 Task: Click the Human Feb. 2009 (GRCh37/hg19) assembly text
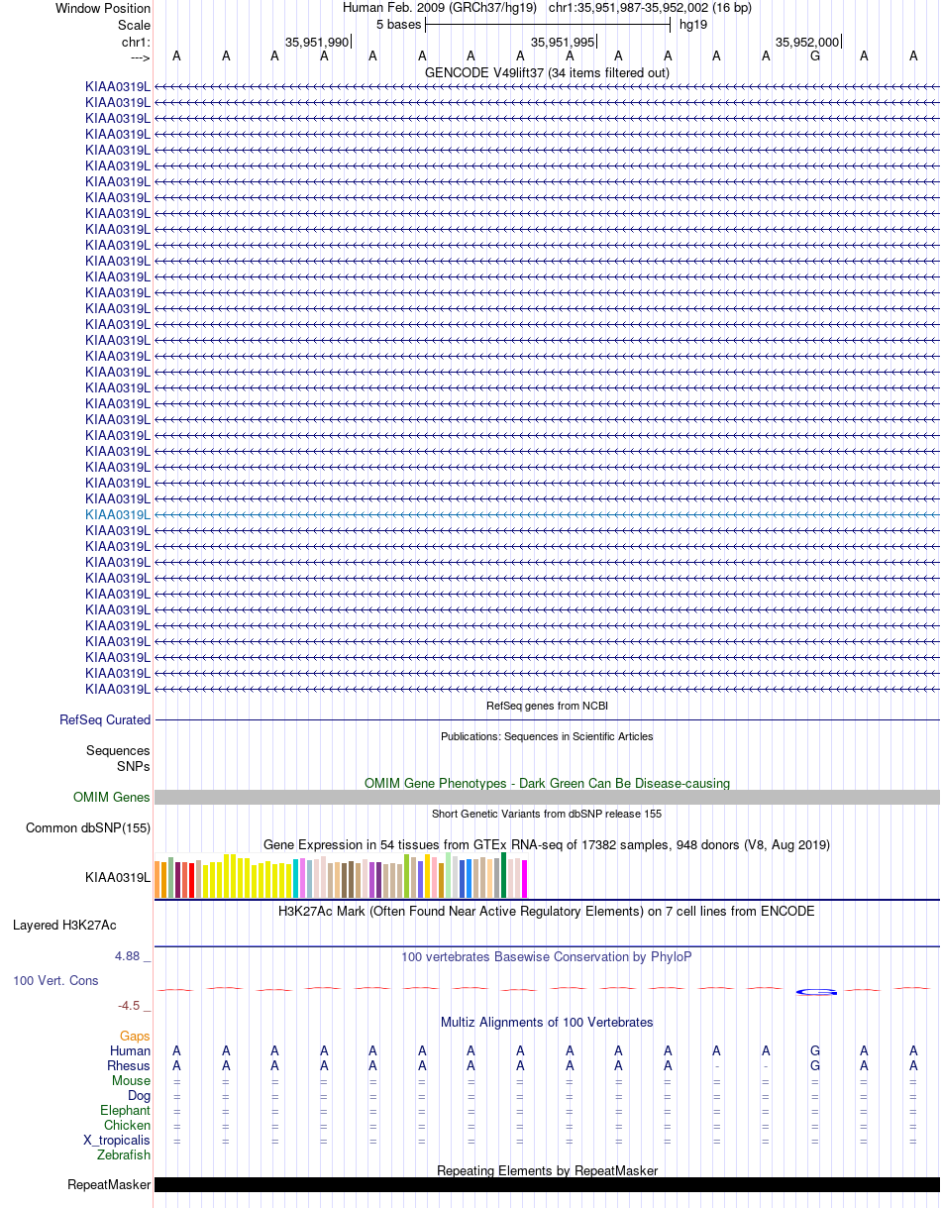coord(440,8)
